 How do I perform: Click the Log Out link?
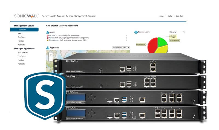coord(179,16)
